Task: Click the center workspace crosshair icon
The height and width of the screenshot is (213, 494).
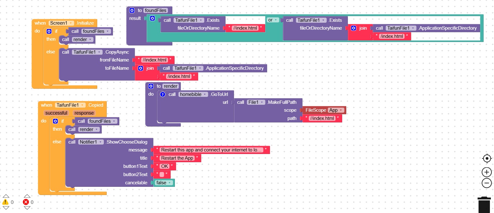Action: click(487, 158)
